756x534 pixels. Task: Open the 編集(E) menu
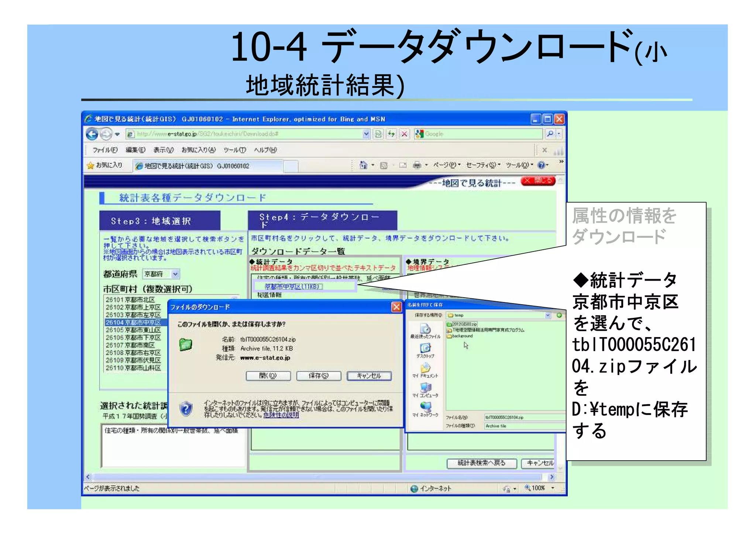(135, 150)
